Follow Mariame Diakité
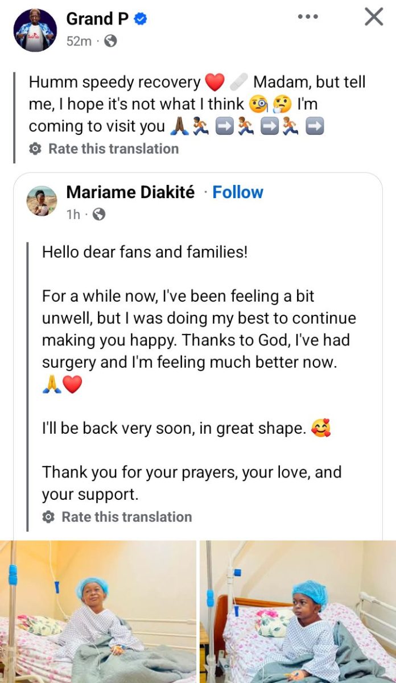Screen dimensions: 396x683 pyautogui.click(x=238, y=192)
